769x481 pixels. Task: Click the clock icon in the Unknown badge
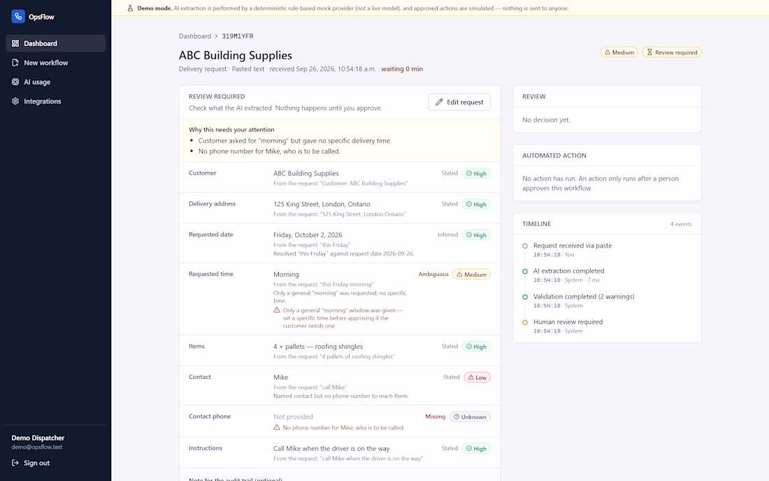(456, 417)
